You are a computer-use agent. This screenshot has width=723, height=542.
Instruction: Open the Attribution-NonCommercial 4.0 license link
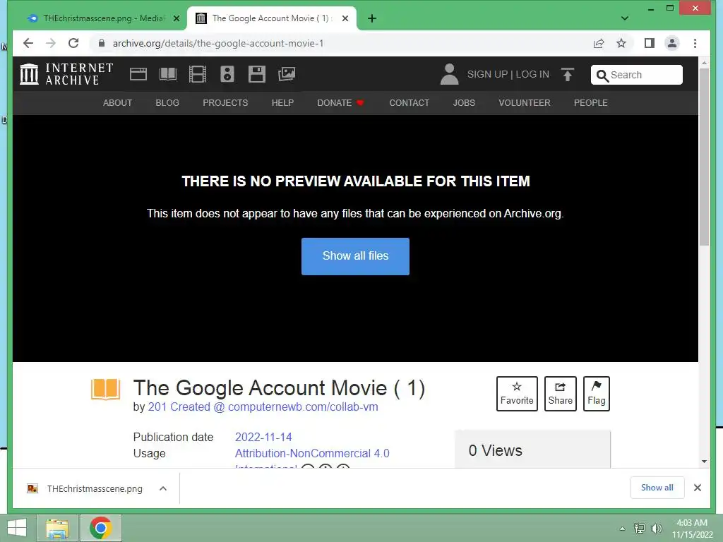coord(312,454)
